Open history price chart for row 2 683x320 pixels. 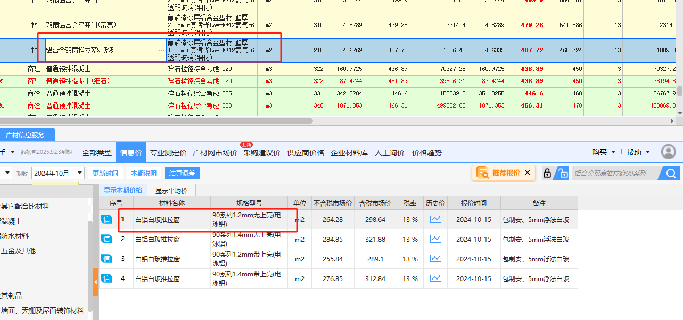(x=435, y=239)
